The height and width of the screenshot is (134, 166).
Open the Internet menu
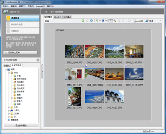(x=40, y=6)
